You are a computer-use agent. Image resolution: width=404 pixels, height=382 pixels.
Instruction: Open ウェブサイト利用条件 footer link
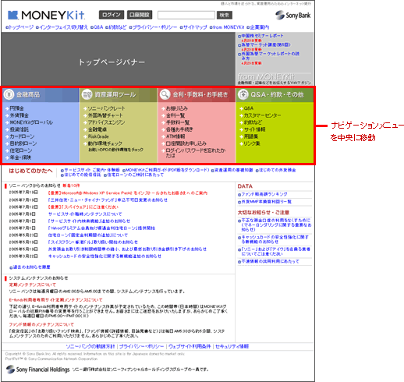click(190, 346)
